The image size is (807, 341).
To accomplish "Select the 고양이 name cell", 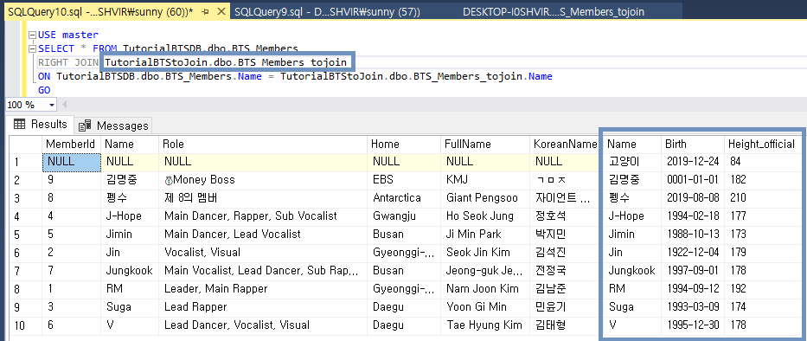I will [631, 162].
